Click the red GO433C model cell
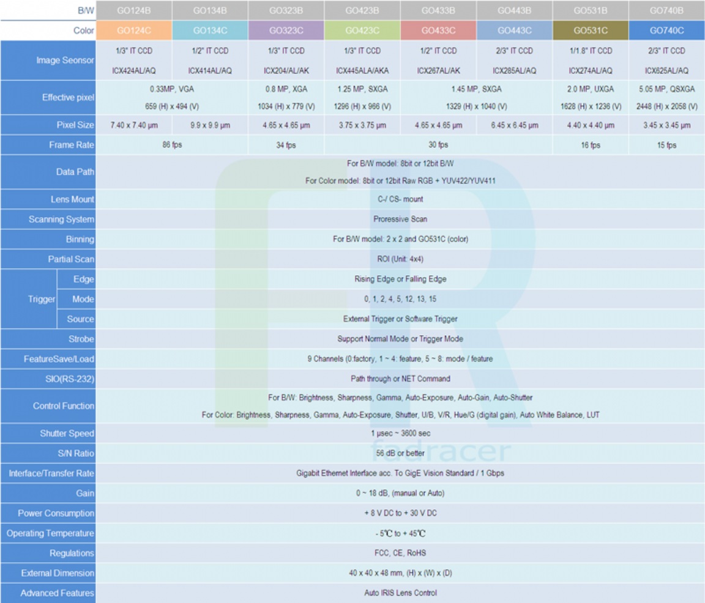This screenshot has width=705, height=603. tap(438, 30)
